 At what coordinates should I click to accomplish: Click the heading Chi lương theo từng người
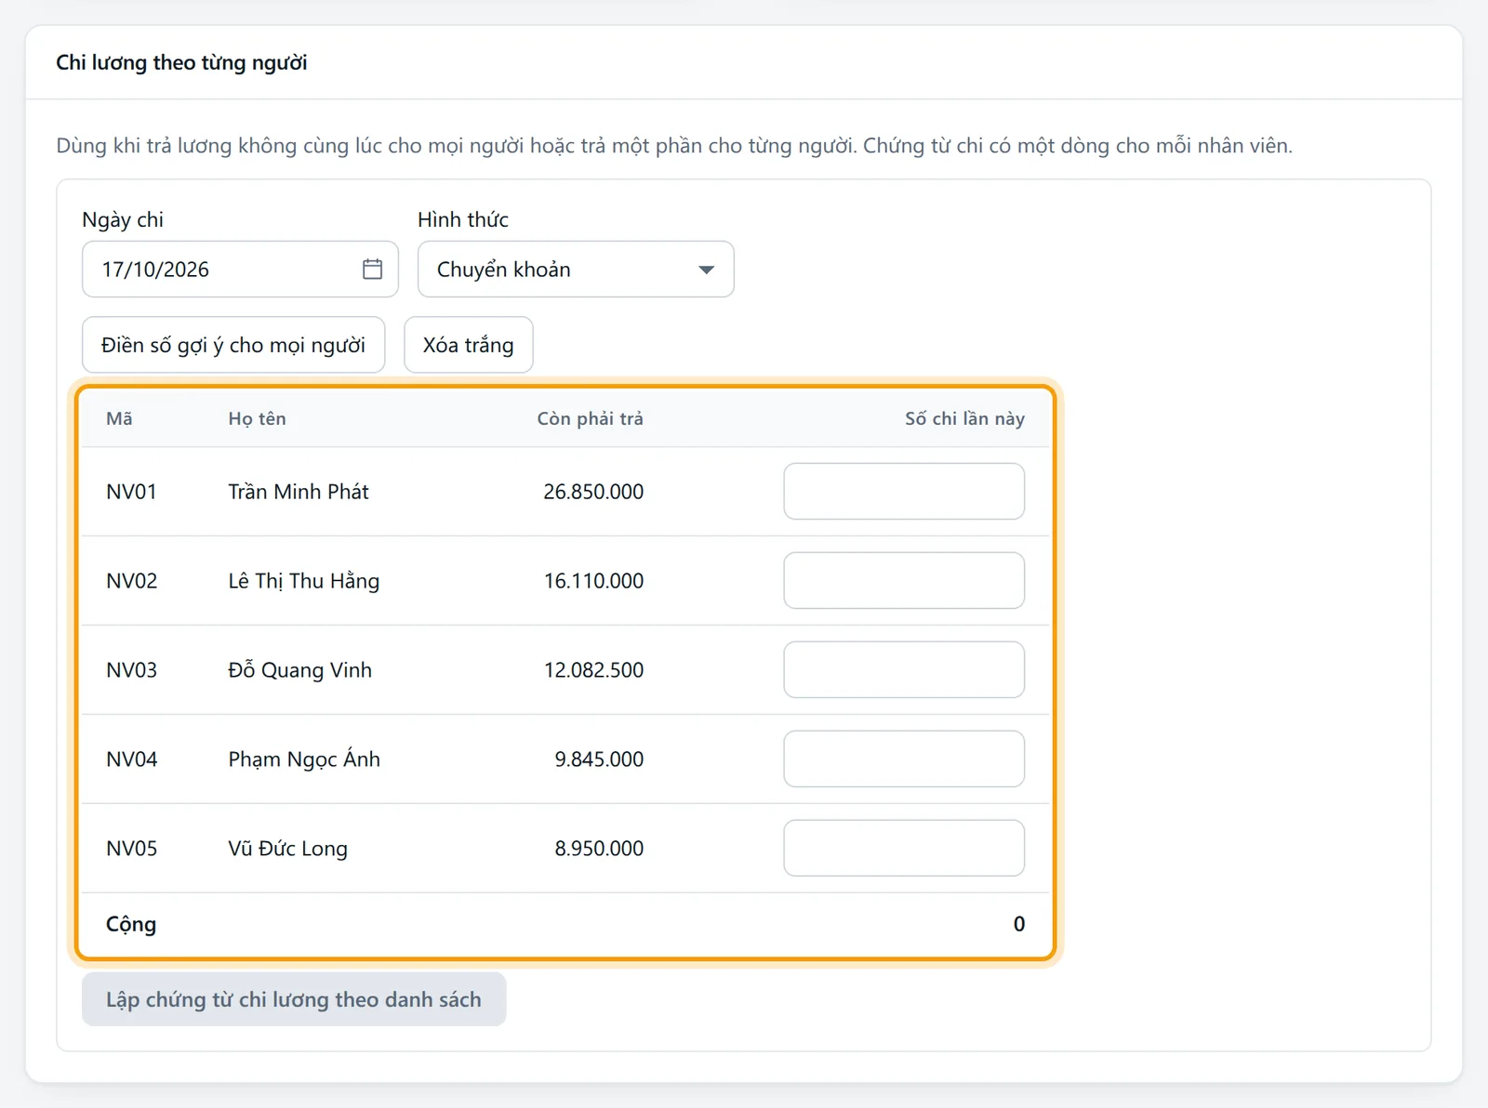181,62
